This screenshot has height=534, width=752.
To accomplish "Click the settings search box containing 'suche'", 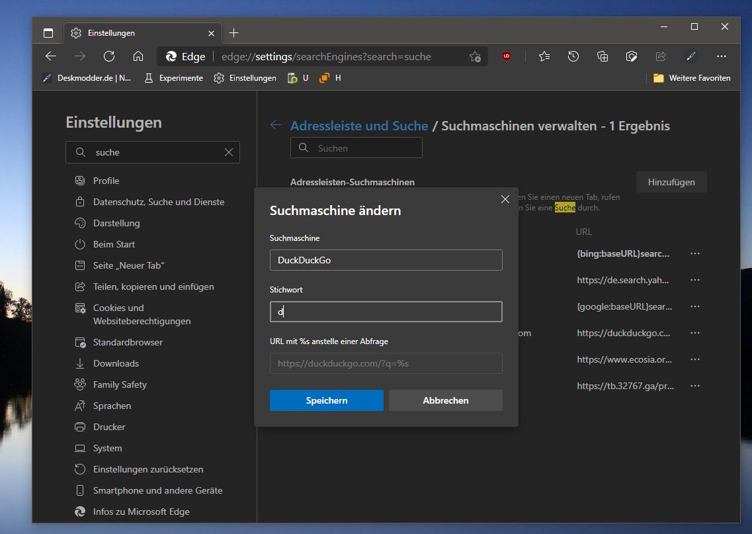I will coord(153,152).
